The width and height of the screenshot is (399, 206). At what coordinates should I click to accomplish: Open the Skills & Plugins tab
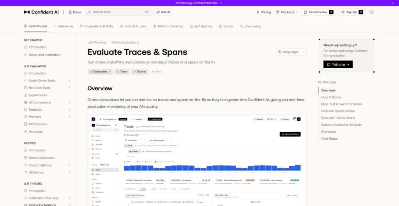click(x=133, y=26)
